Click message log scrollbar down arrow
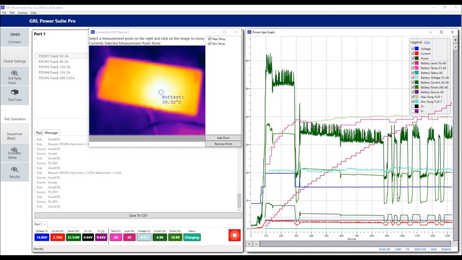Viewport: 462px width, 260px height. pos(239,210)
